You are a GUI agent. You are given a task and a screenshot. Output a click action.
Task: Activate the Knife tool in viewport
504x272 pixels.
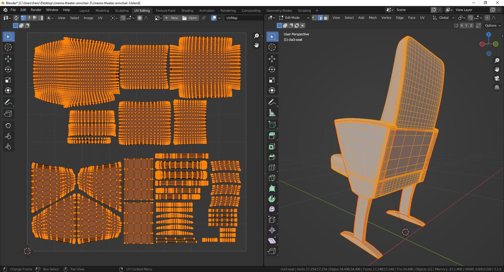[x=272, y=178]
